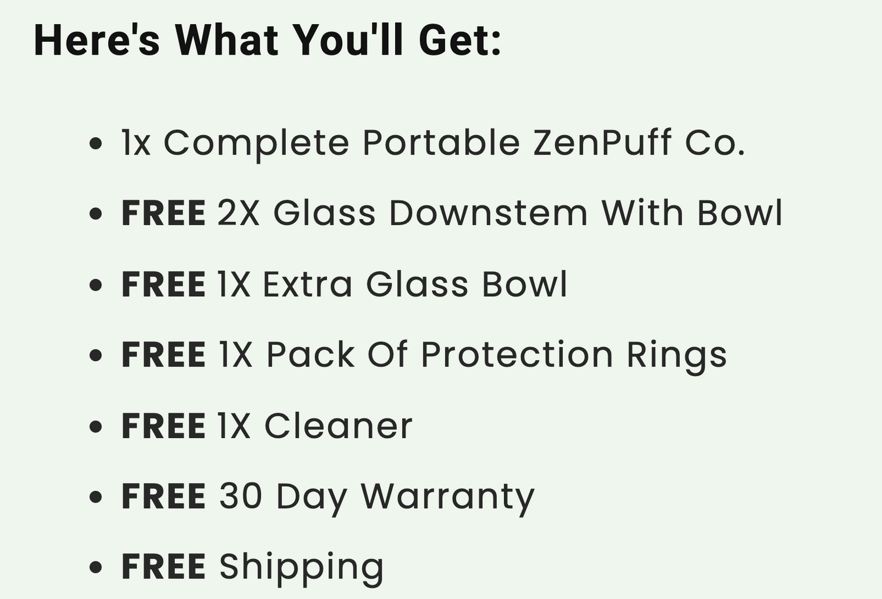Click the bold FREE before Glass Downstem
The image size is (882, 599).
[163, 213]
